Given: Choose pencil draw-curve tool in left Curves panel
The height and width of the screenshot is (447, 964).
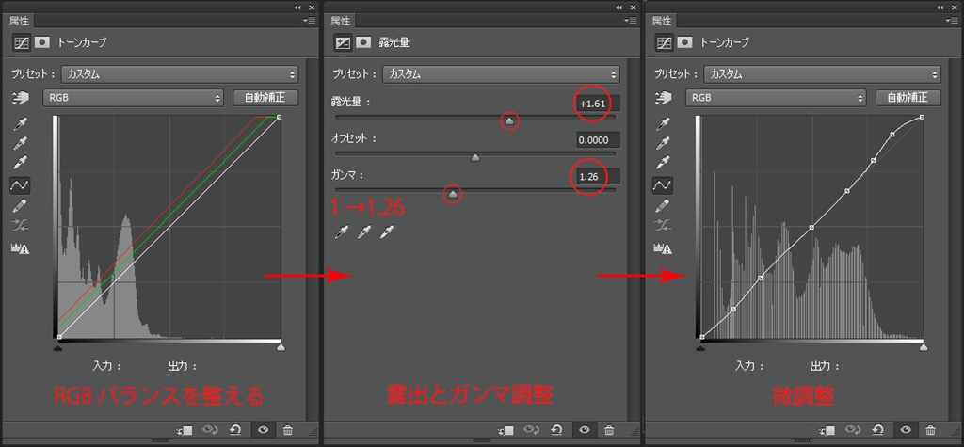Looking at the screenshot, I should click(x=21, y=205).
